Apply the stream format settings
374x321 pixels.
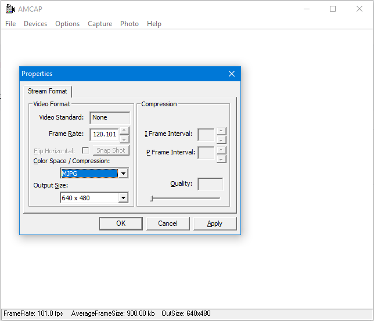tap(215, 223)
